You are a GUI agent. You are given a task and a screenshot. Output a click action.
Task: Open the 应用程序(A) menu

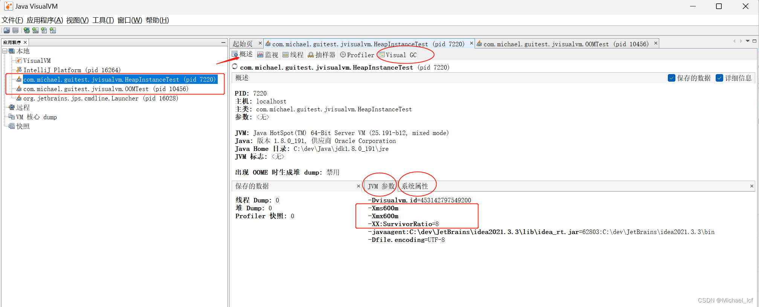[45, 20]
